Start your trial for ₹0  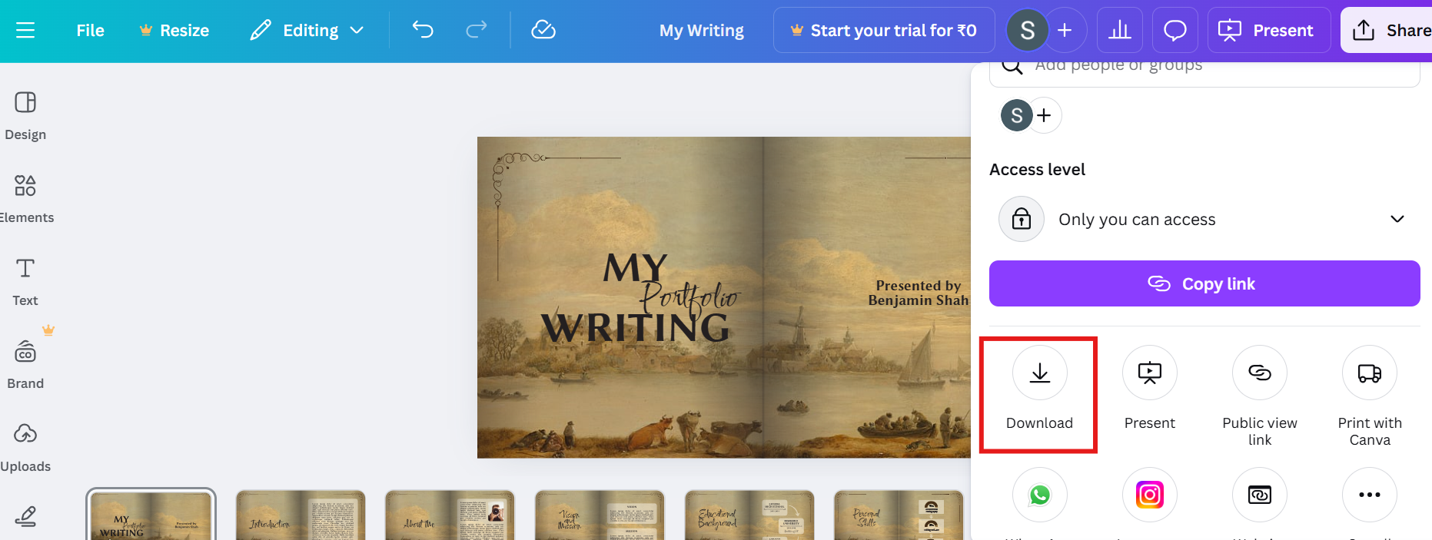(x=884, y=30)
